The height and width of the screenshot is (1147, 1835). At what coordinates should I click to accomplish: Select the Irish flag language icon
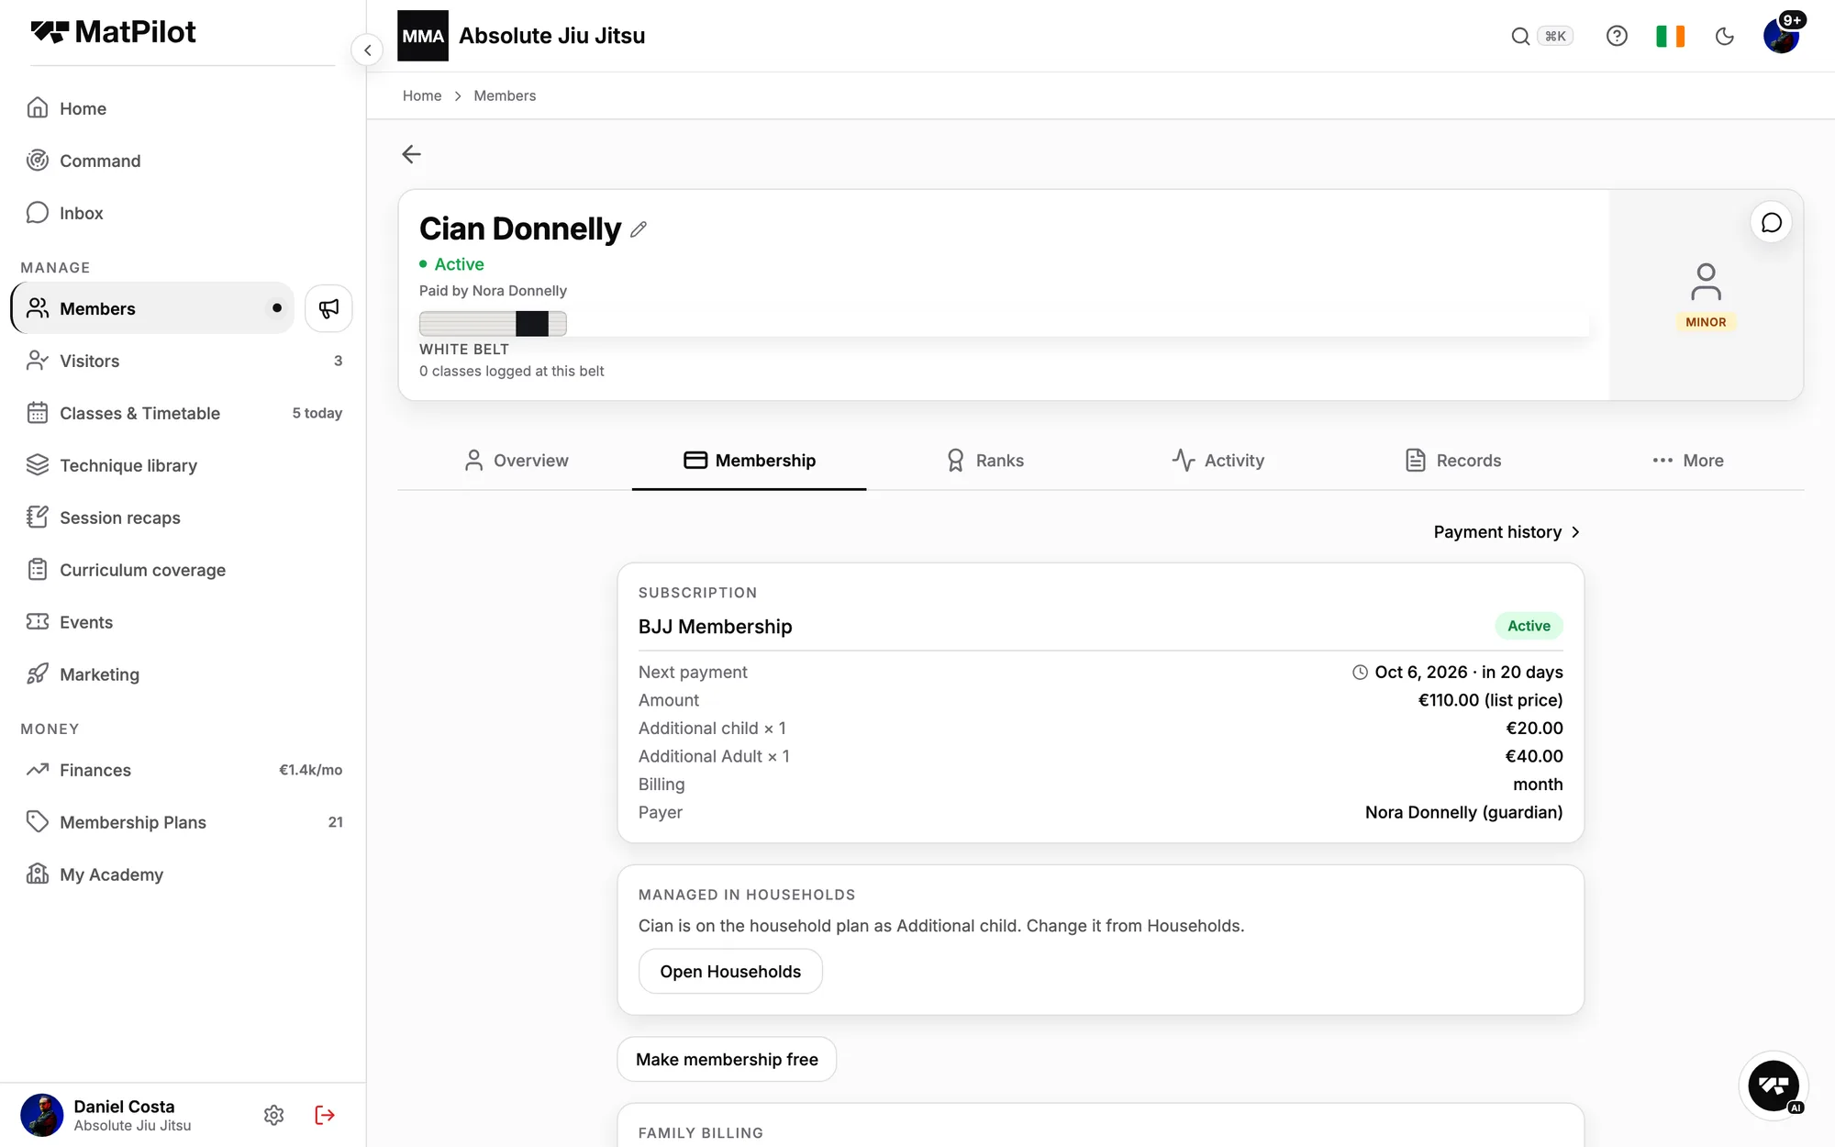pyautogui.click(x=1670, y=36)
